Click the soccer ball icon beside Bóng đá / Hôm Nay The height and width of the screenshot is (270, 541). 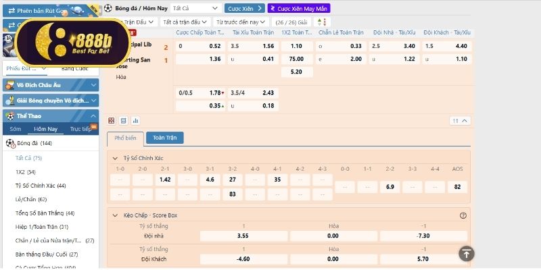tap(109, 8)
